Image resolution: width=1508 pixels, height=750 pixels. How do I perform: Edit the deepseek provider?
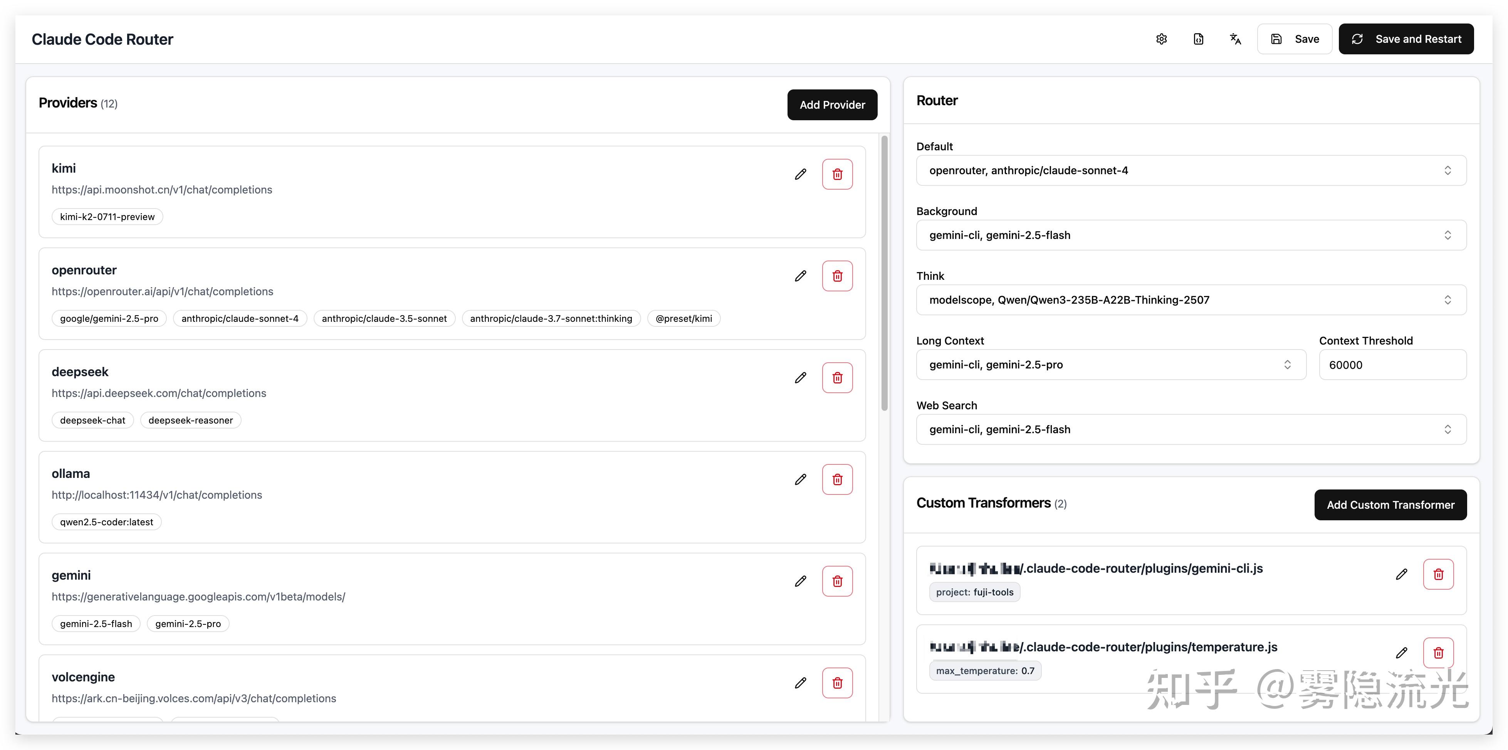tap(800, 378)
